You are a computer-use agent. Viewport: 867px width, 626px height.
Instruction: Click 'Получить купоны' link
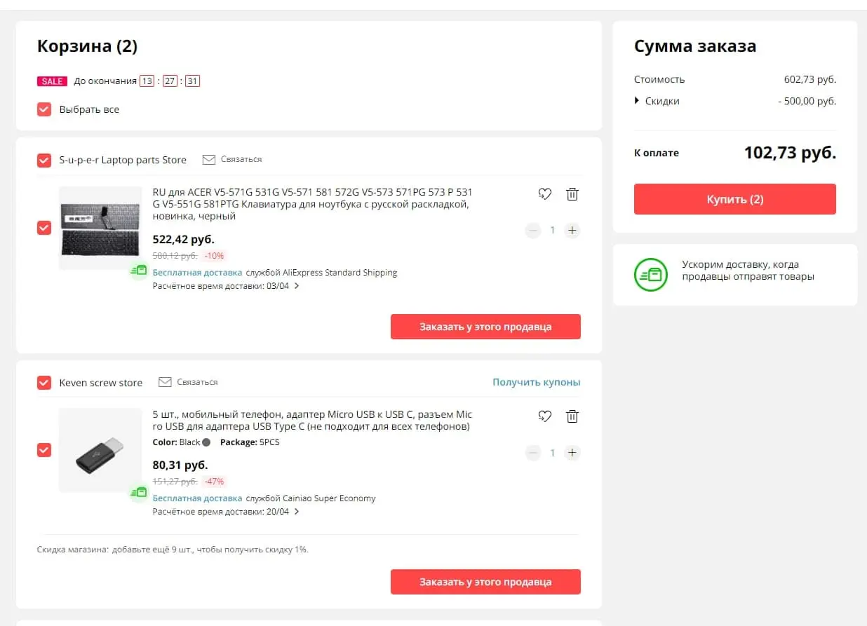click(537, 382)
